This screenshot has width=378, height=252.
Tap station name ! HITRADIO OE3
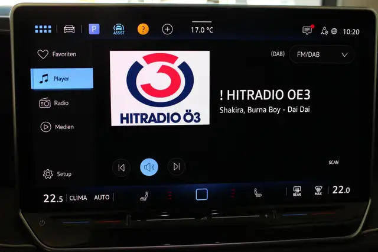tap(265, 95)
